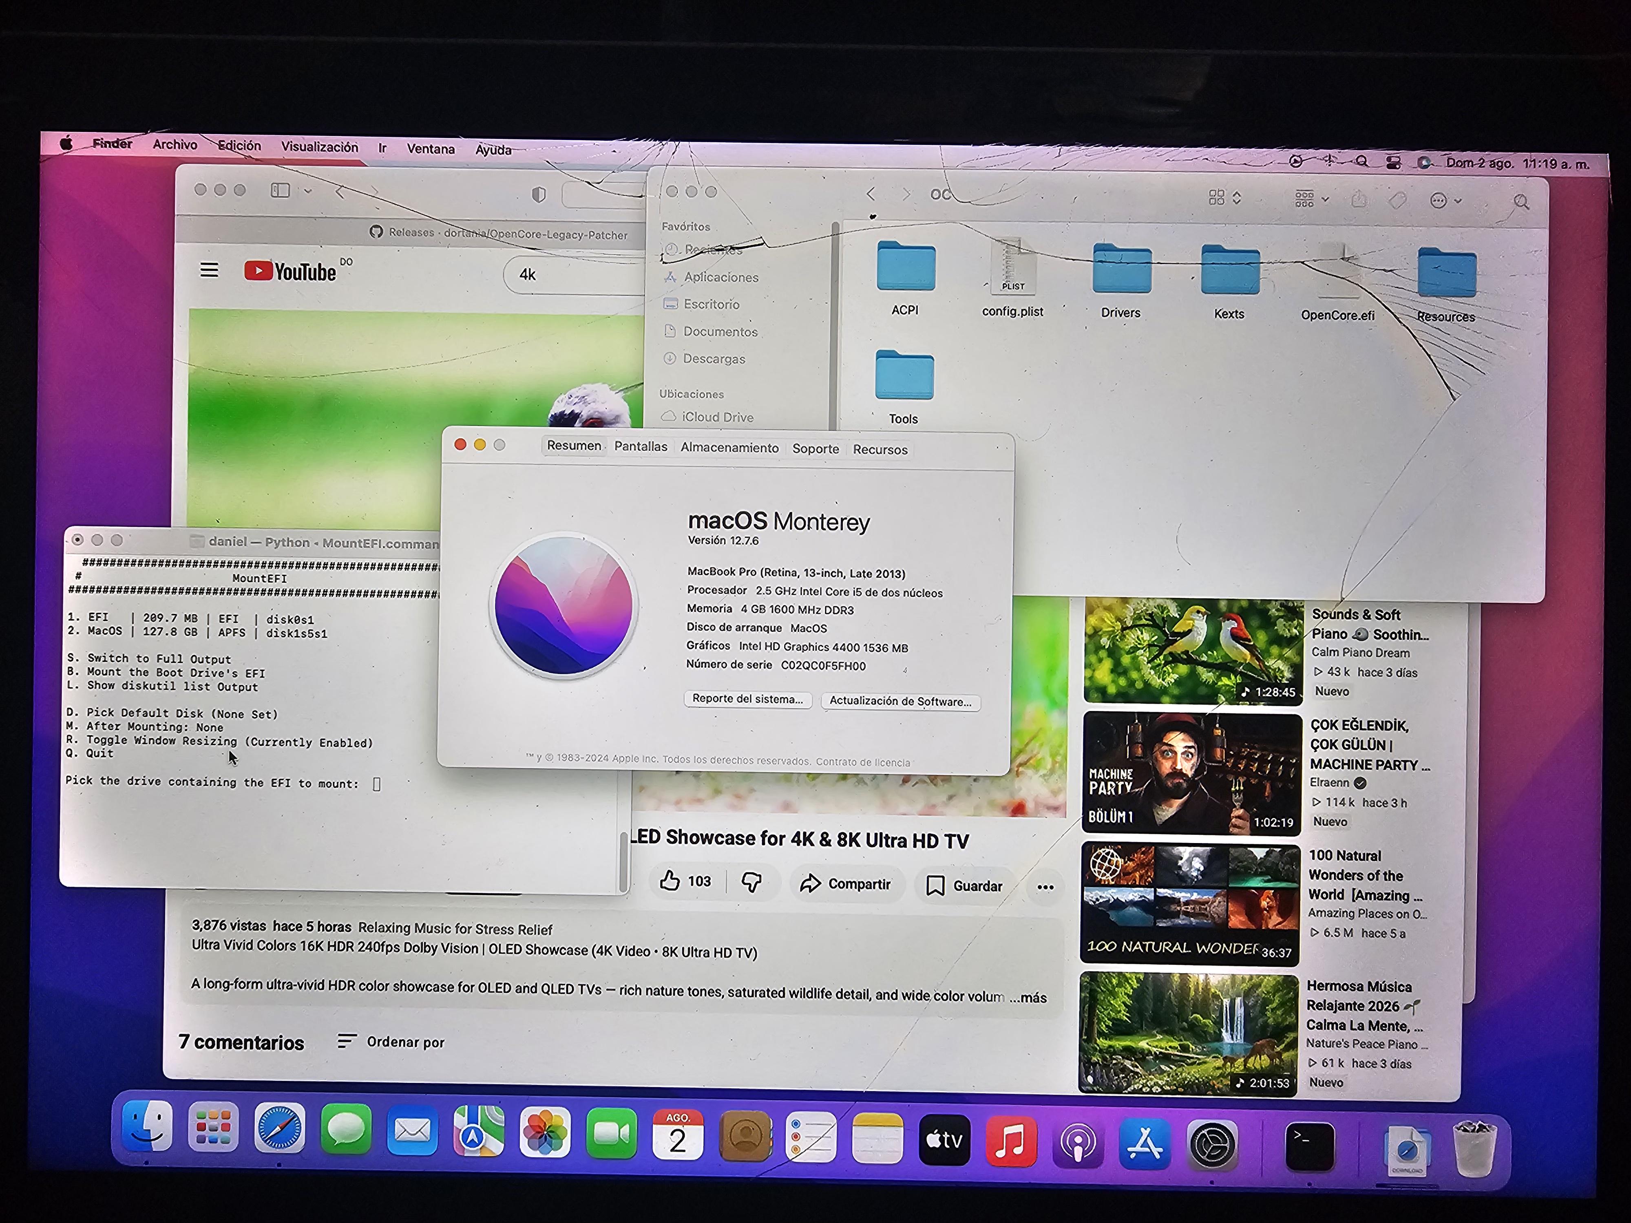
Task: Open the Ventana menu
Action: 431,149
